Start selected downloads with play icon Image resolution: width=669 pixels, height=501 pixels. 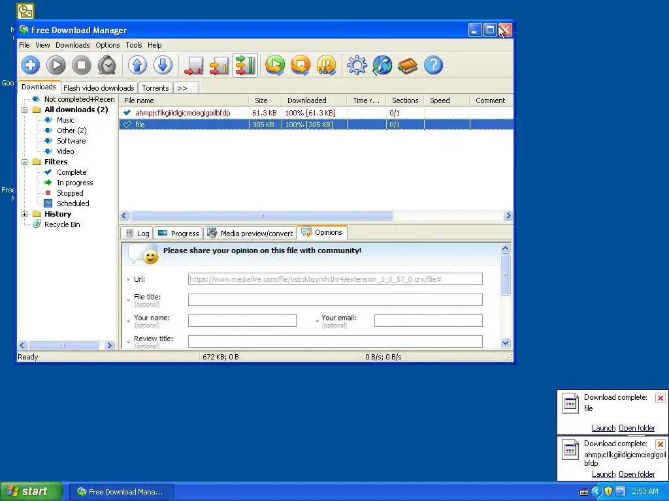[x=56, y=65]
